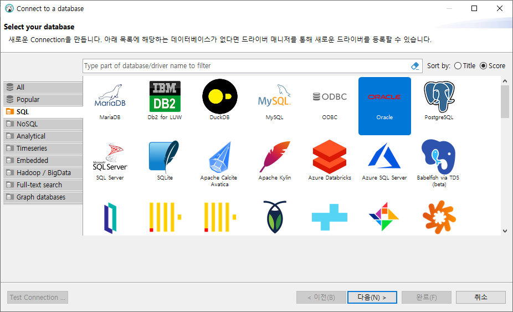Open the Analytical category

[43, 136]
